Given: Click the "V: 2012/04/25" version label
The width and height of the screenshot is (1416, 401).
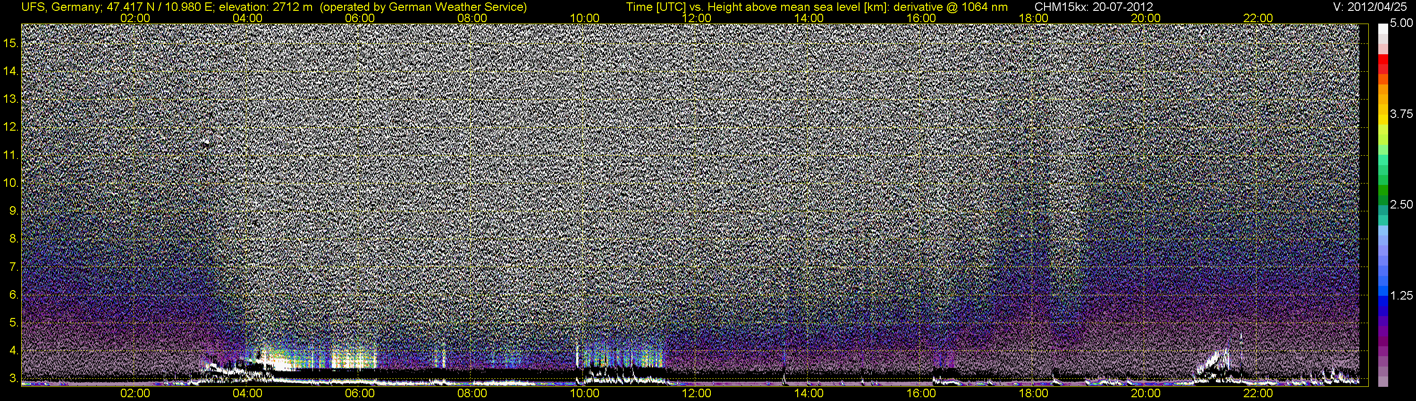Looking at the screenshot, I should tap(1370, 7).
